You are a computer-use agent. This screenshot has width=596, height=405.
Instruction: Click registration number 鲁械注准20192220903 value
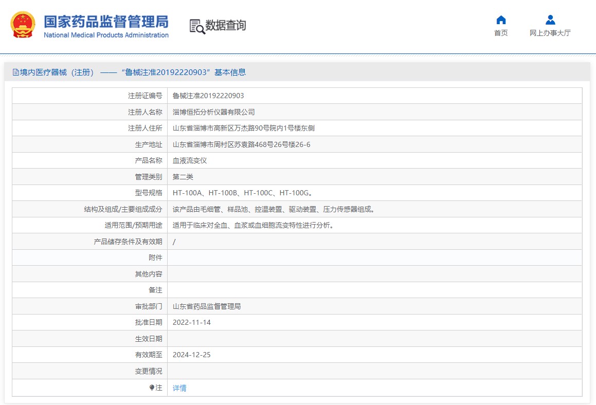tap(208, 96)
